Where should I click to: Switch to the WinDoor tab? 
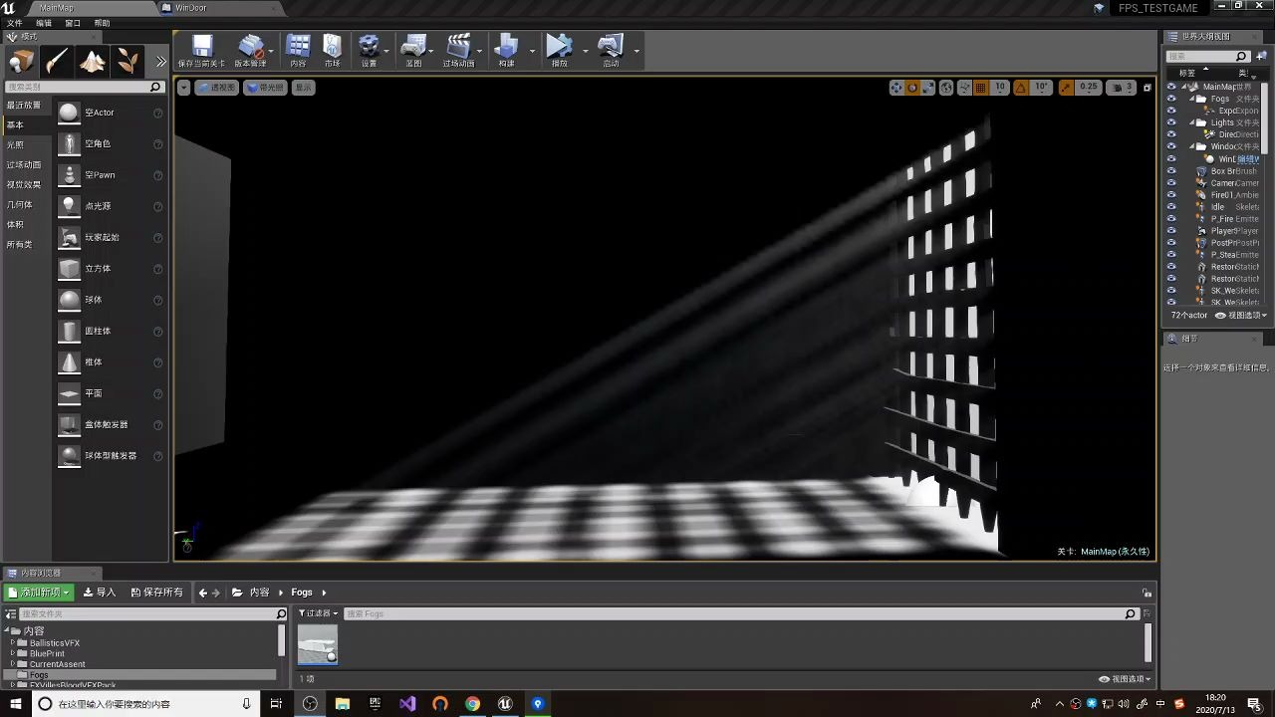(189, 8)
